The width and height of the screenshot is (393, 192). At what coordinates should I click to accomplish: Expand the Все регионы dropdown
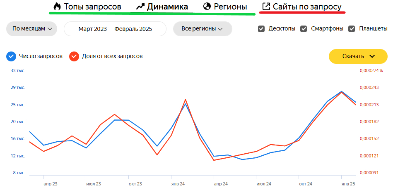[202, 29]
